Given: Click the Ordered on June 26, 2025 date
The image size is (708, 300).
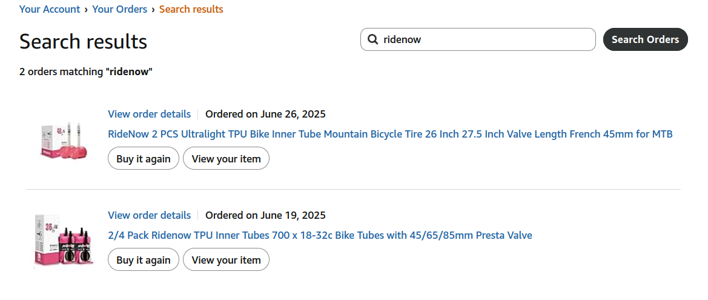Looking at the screenshot, I should (265, 114).
